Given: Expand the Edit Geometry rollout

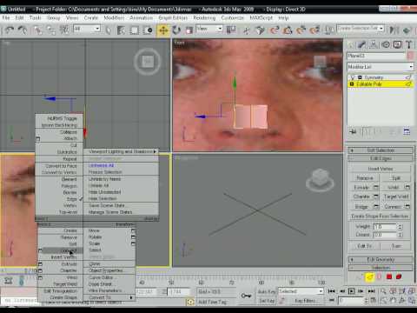Looking at the screenshot, I should (381, 259).
